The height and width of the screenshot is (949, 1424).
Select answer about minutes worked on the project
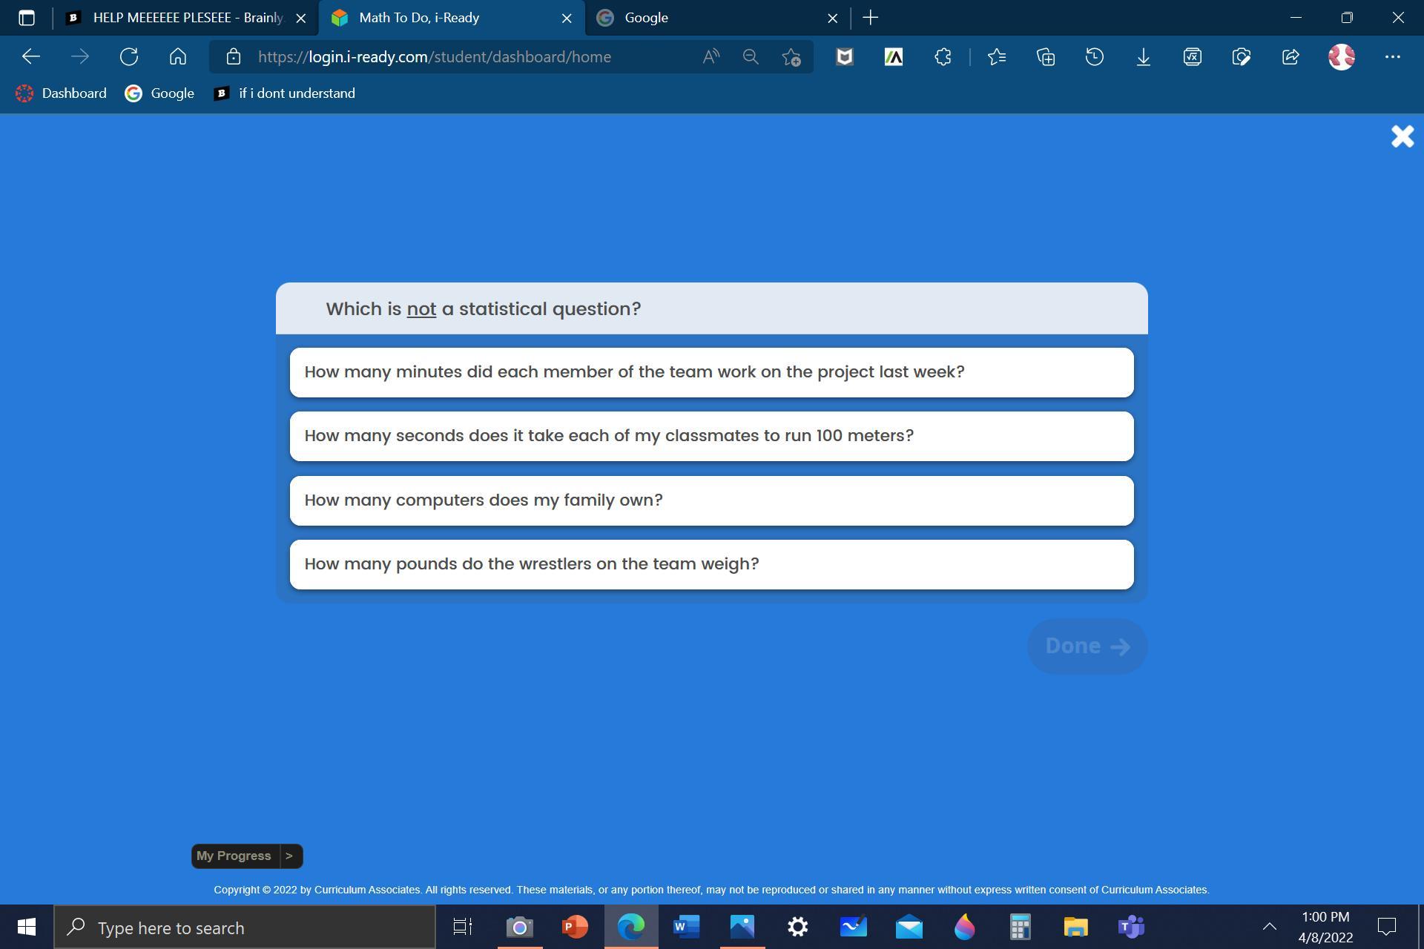711,372
